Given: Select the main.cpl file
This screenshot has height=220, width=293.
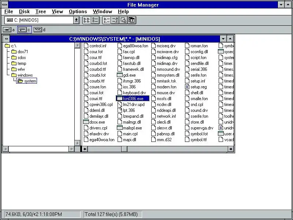Looking at the screenshot, I should pos(127,134).
